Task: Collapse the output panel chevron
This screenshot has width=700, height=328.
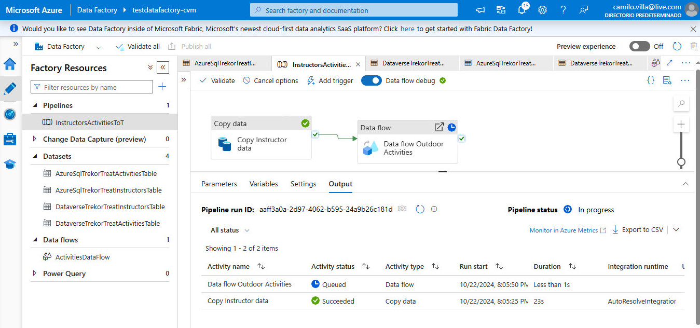Action: pyautogui.click(x=685, y=184)
